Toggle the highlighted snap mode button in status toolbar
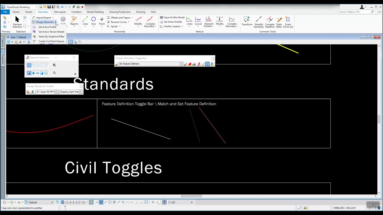This screenshot has height=215, width=383. [101, 202]
